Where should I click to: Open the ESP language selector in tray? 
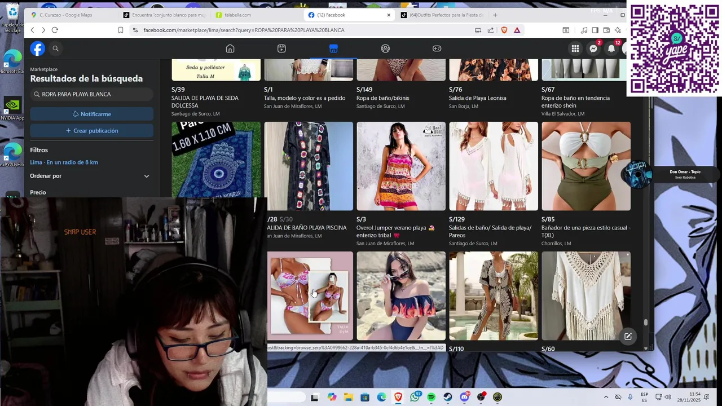pos(644,397)
